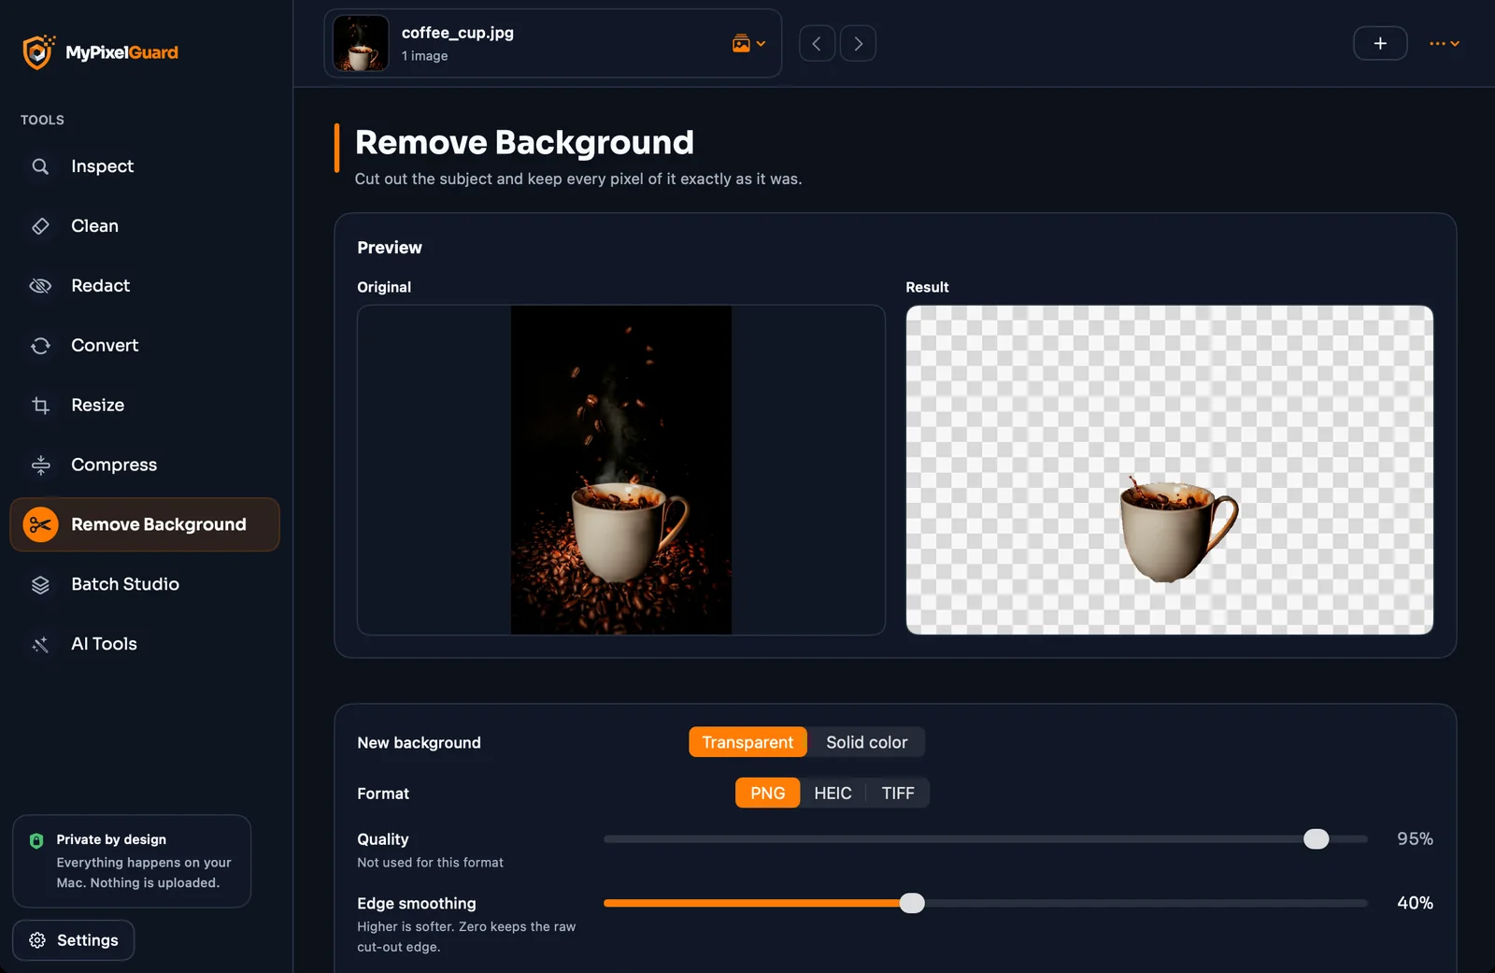The width and height of the screenshot is (1495, 973).
Task: Click the Inspect magnifier icon
Action: coord(40,166)
